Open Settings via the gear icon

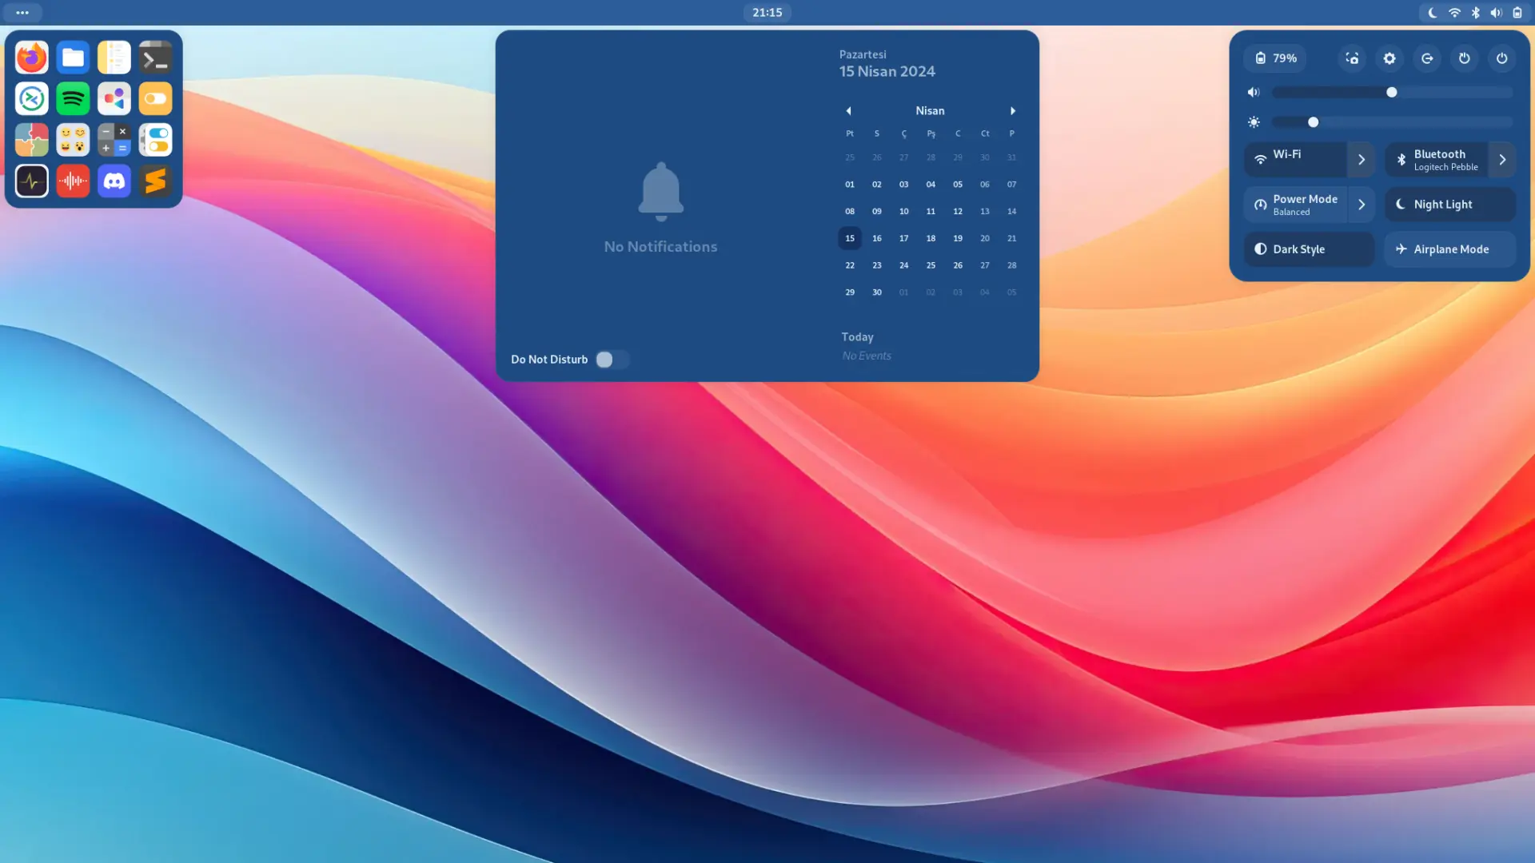pyautogui.click(x=1389, y=58)
